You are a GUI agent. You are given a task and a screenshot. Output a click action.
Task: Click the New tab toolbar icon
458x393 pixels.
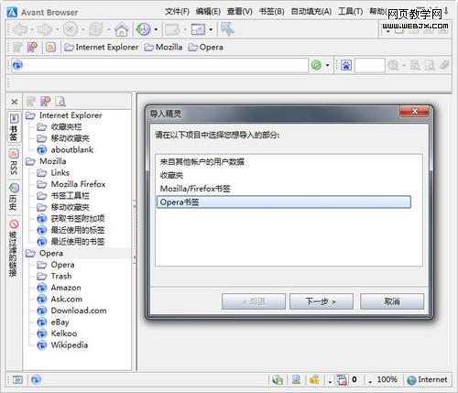tap(172, 29)
